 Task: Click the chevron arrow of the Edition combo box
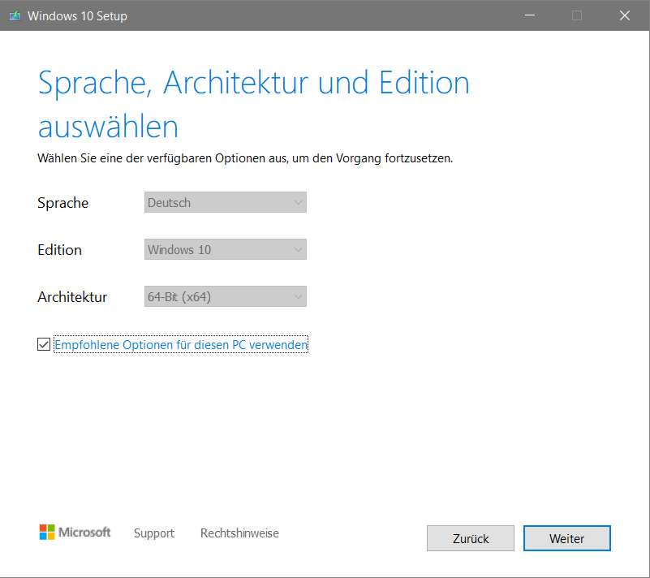pyautogui.click(x=298, y=250)
